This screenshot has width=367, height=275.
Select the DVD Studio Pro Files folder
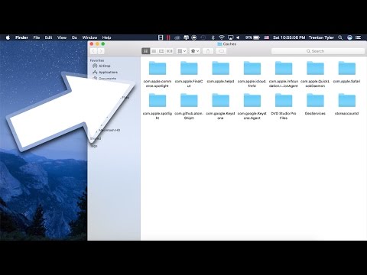[x=284, y=106]
